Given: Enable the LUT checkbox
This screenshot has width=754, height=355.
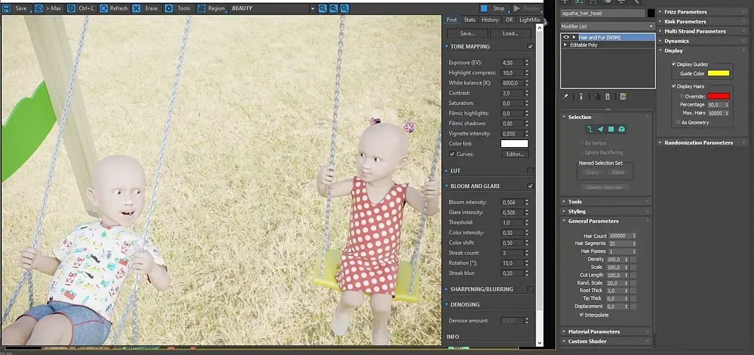Looking at the screenshot, I should coord(530,171).
